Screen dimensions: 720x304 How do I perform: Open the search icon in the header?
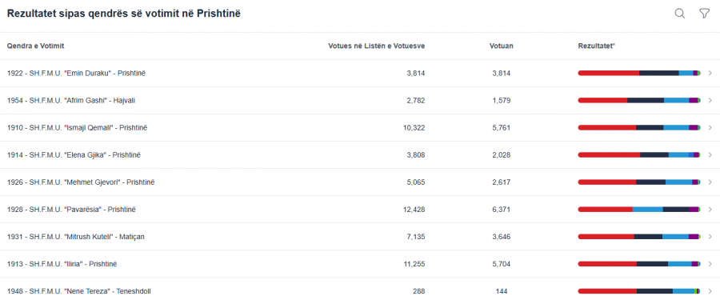[679, 14]
